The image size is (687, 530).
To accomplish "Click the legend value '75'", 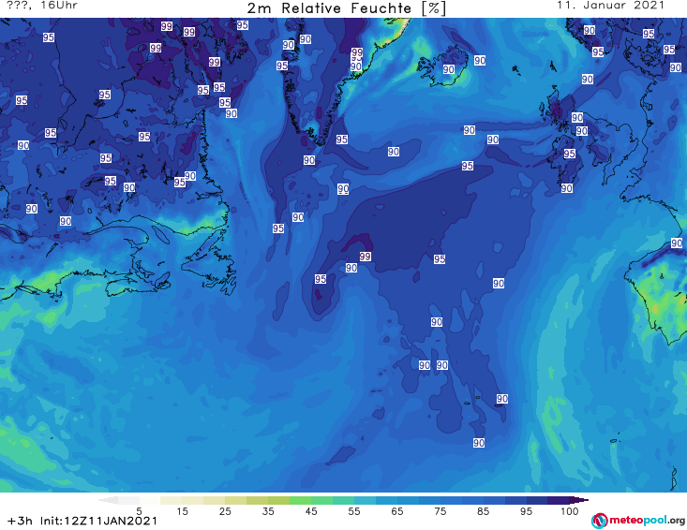I will 440,510.
